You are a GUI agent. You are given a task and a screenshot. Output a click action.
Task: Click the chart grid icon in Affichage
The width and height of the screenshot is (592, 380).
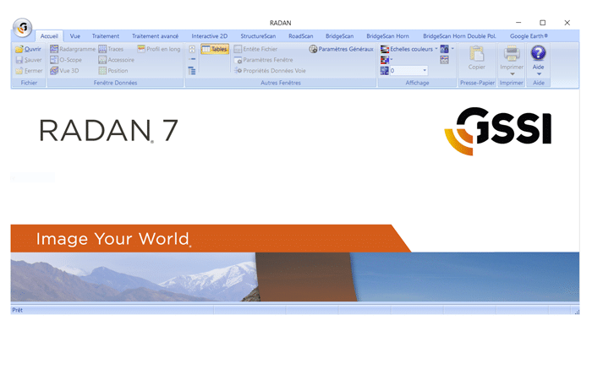point(444,60)
